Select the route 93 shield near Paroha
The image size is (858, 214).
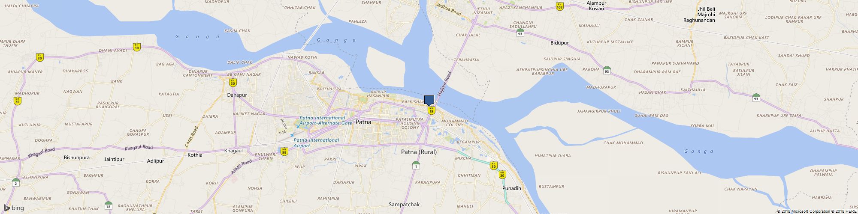607,71
